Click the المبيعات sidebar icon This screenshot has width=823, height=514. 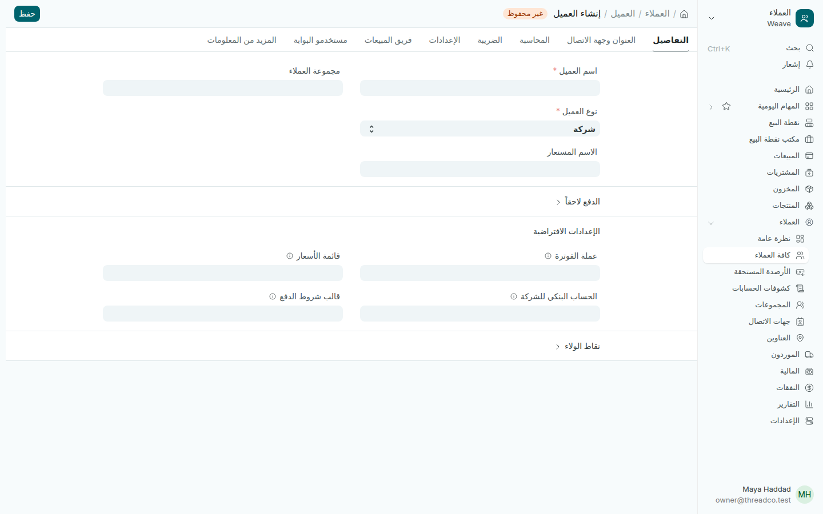click(x=809, y=156)
